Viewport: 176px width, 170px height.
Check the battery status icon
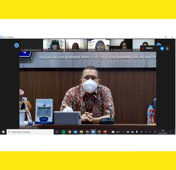click(128, 132)
